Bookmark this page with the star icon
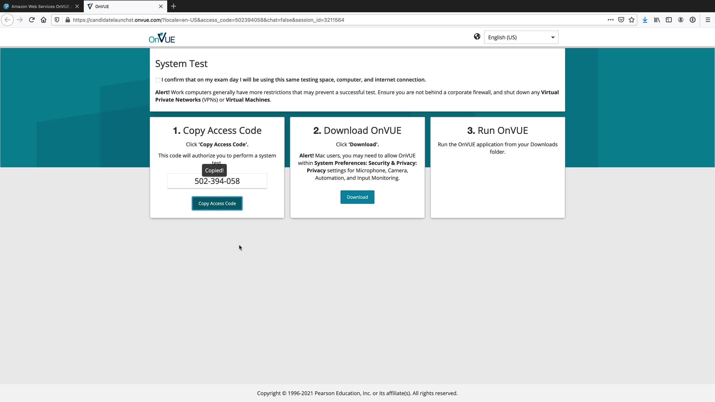The image size is (715, 402). click(x=632, y=20)
